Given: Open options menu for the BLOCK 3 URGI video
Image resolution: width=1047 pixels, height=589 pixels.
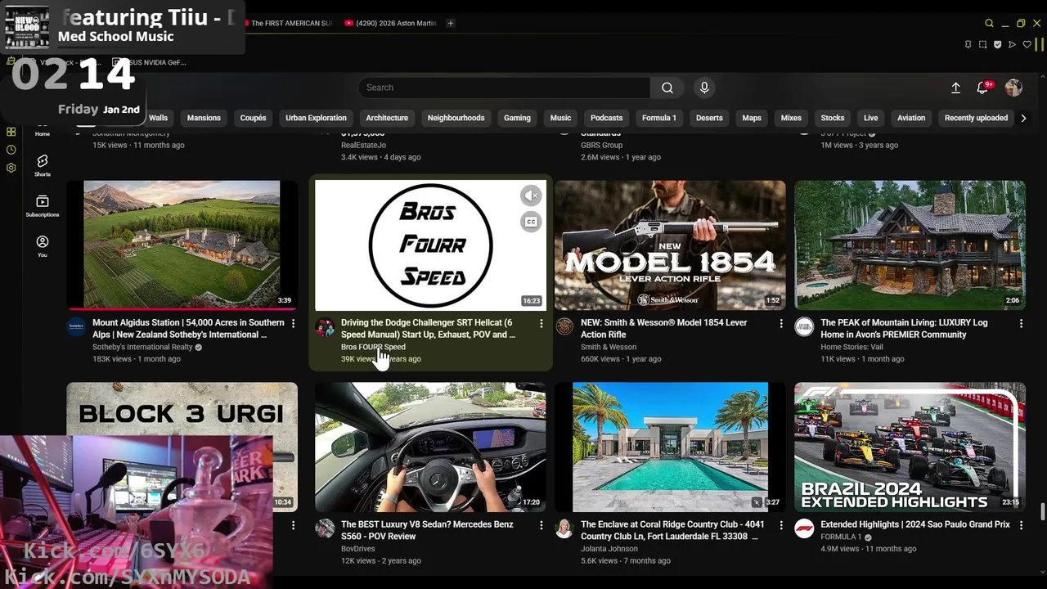Looking at the screenshot, I should pos(293,525).
